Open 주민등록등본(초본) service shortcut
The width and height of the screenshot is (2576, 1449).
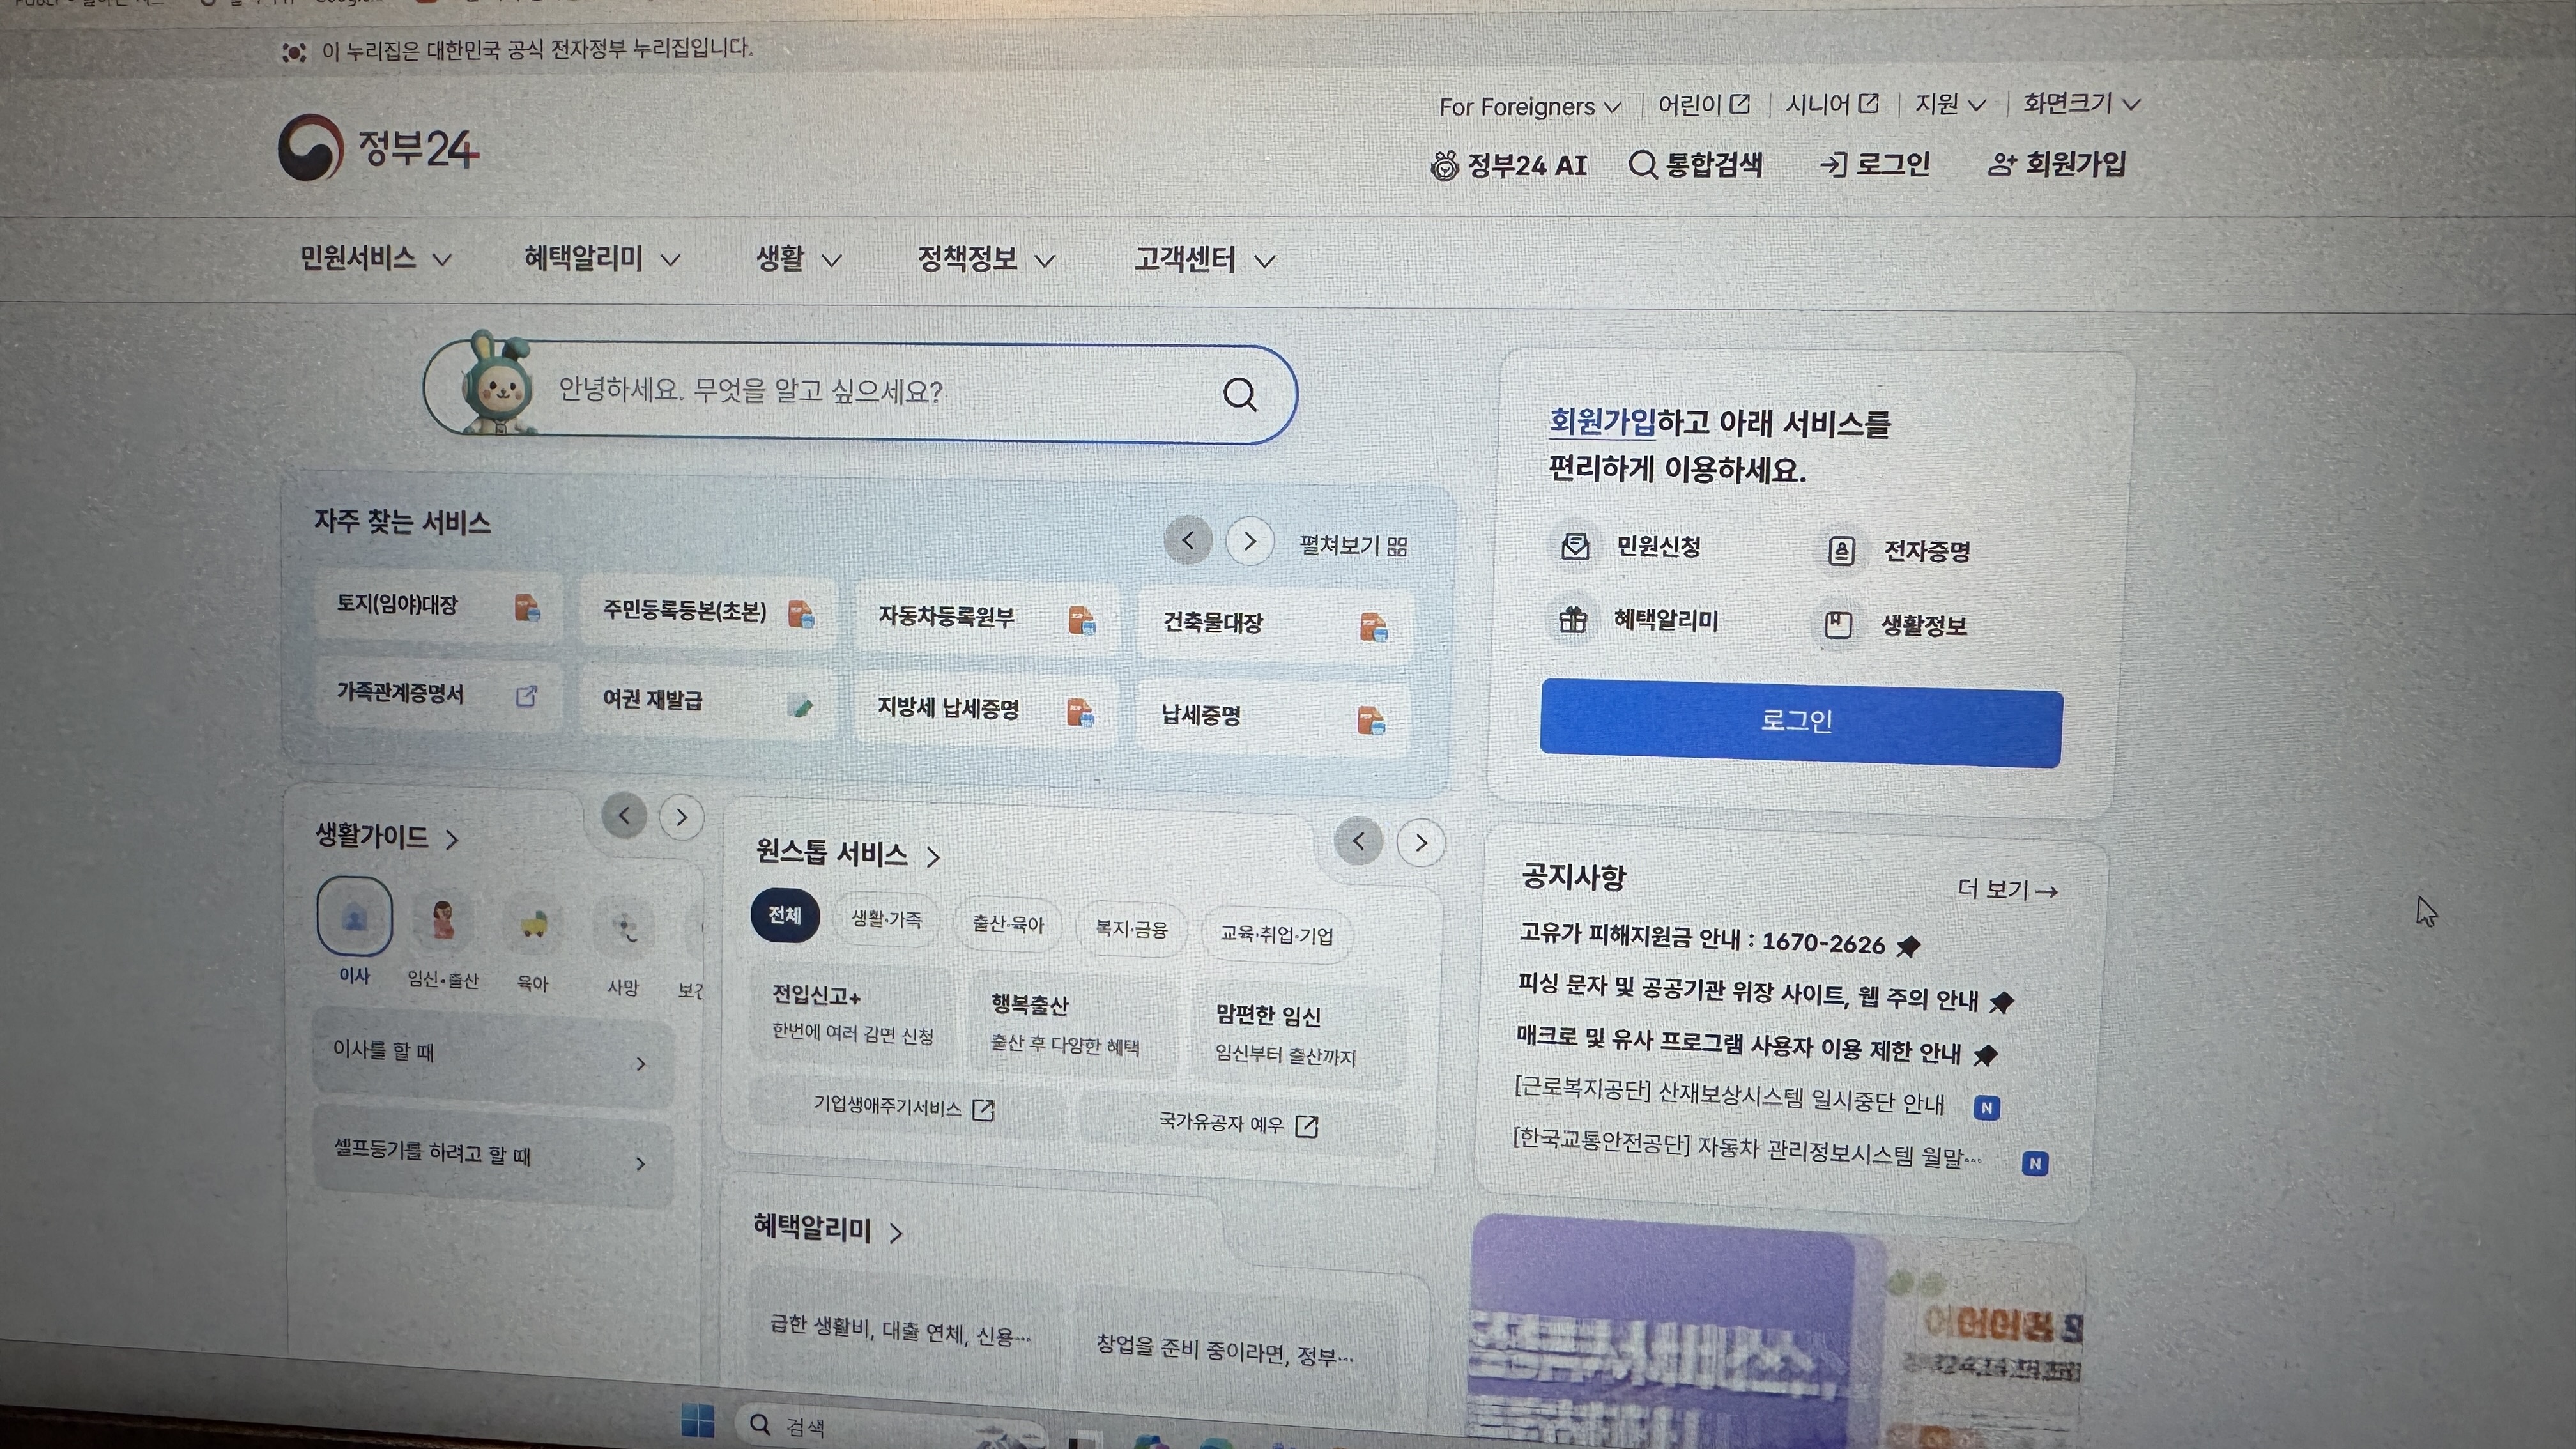[x=708, y=612]
